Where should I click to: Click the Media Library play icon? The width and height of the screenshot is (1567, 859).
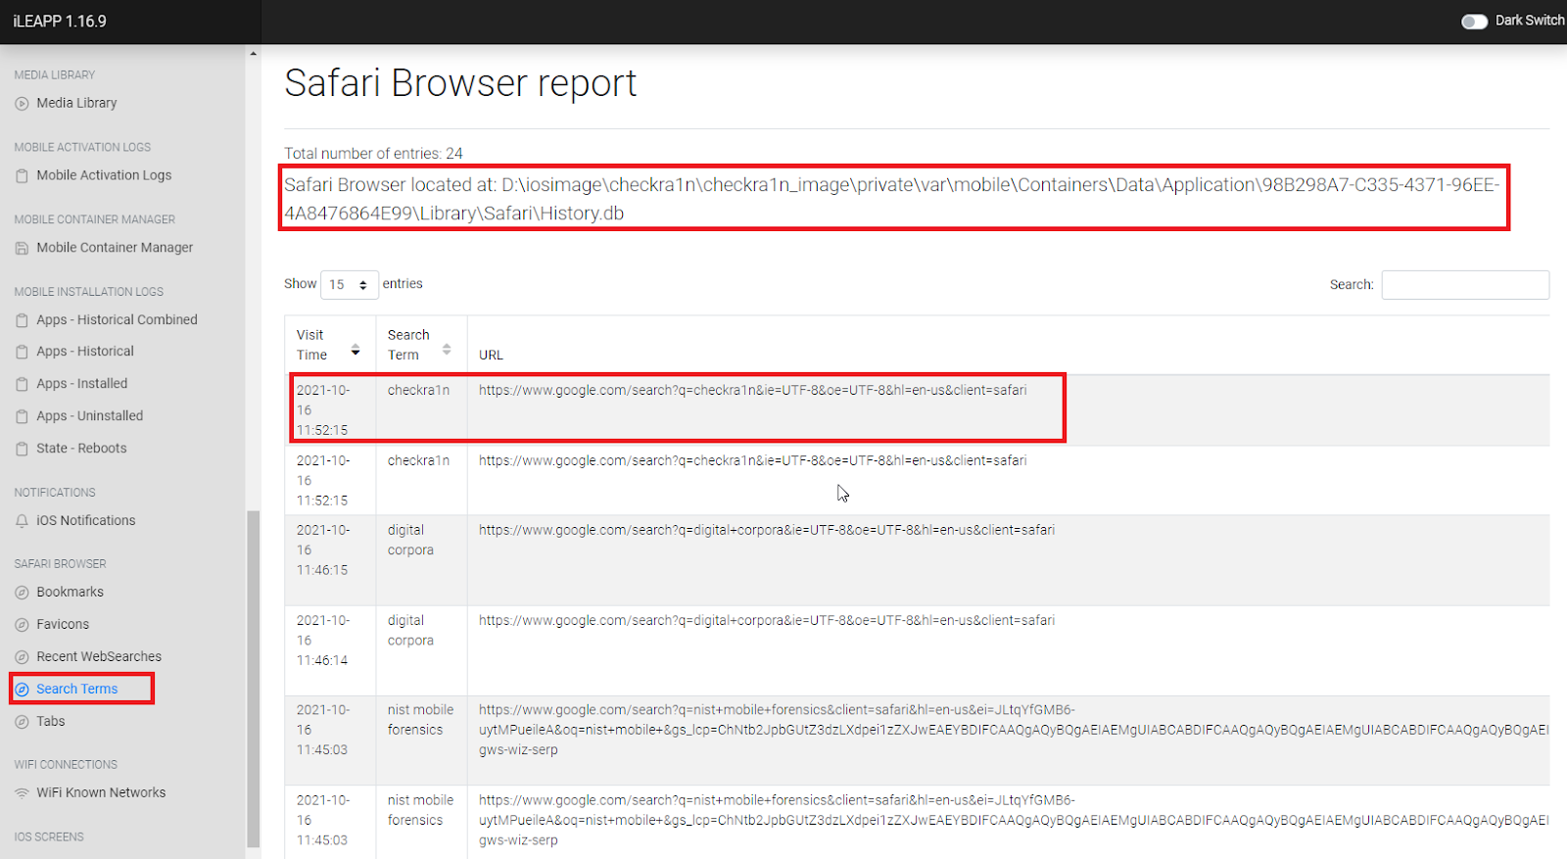point(22,104)
